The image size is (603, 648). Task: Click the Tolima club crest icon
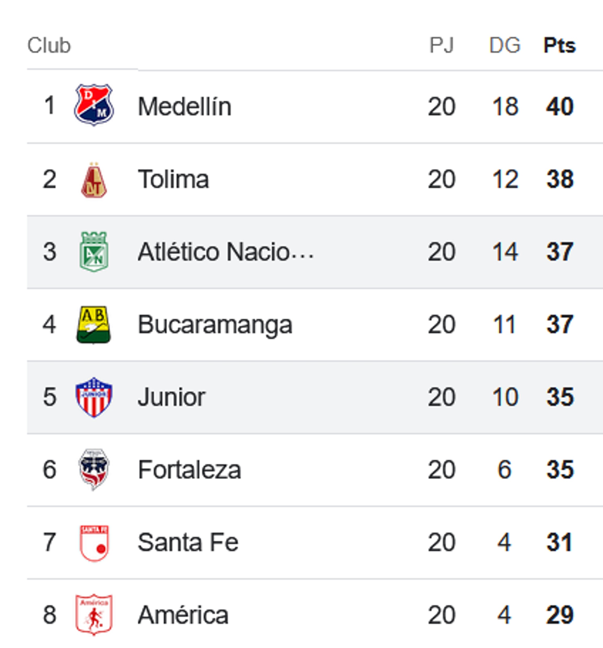[94, 180]
